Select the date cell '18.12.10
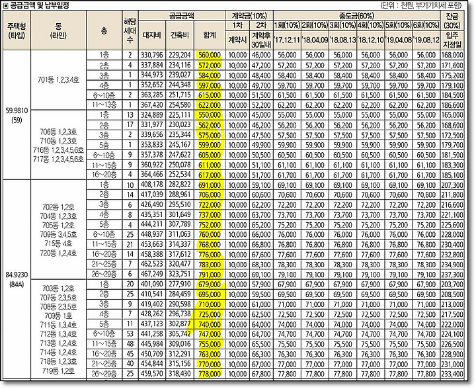Screen dimensions: 476x389 pyautogui.click(x=371, y=40)
